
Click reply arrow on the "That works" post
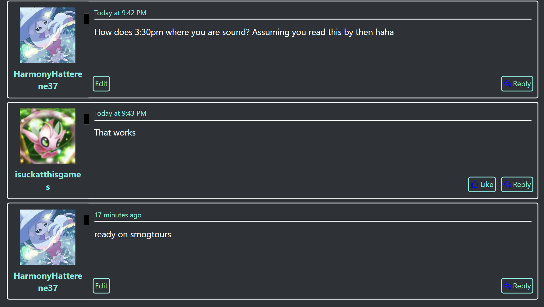[517, 185]
